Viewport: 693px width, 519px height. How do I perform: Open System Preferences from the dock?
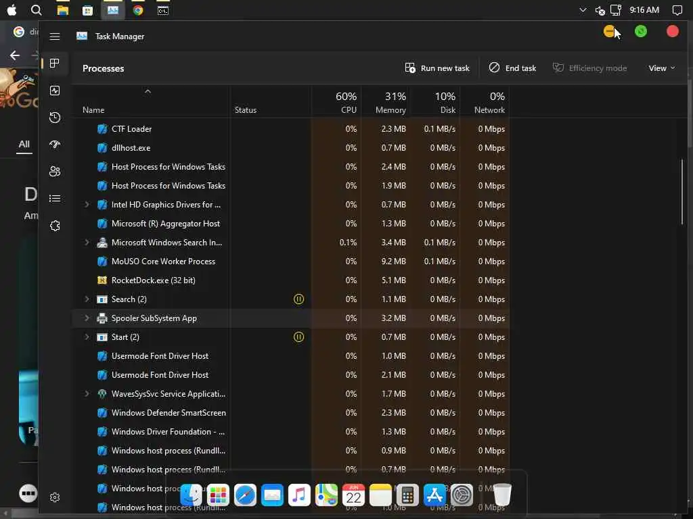click(462, 495)
